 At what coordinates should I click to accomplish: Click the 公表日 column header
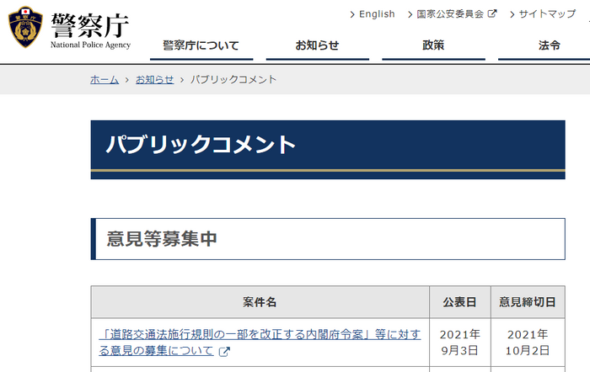(459, 302)
